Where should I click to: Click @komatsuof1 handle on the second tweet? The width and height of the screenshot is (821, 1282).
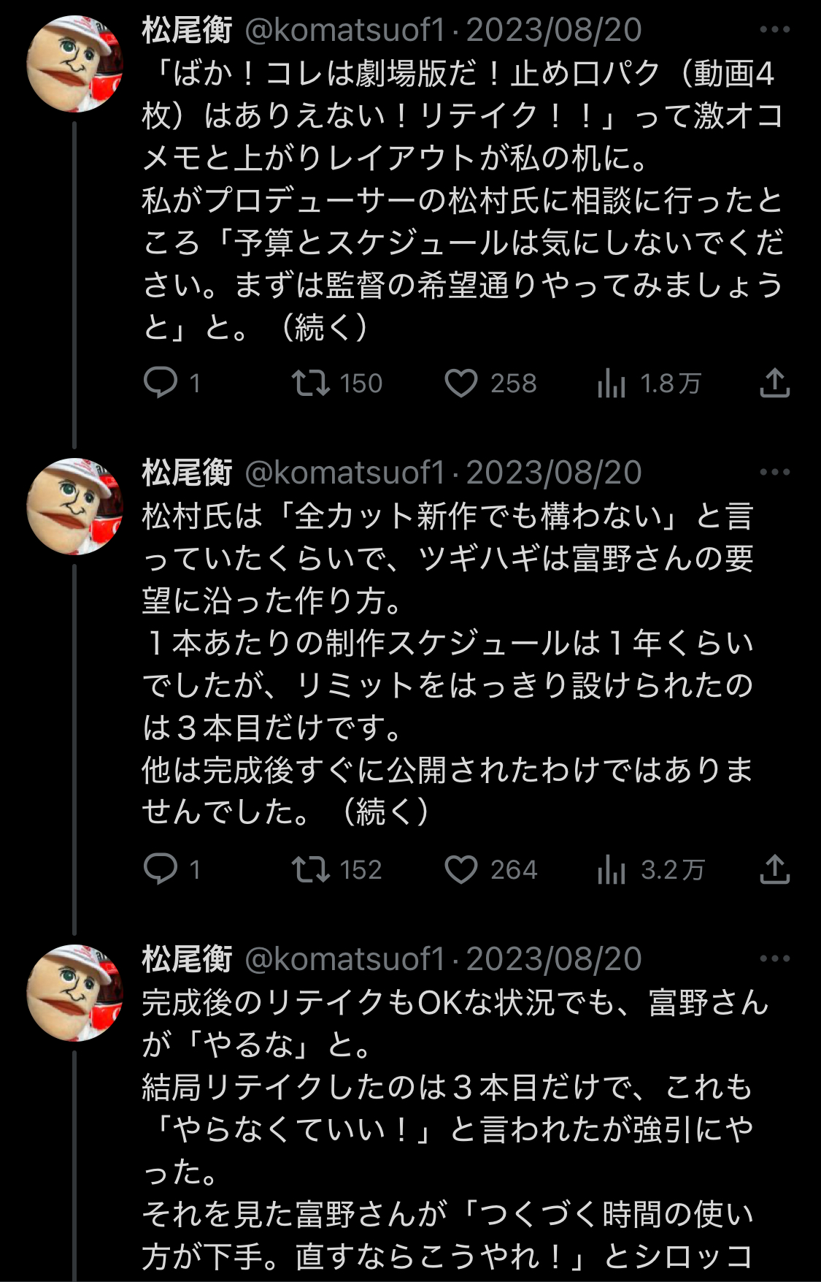point(344,473)
